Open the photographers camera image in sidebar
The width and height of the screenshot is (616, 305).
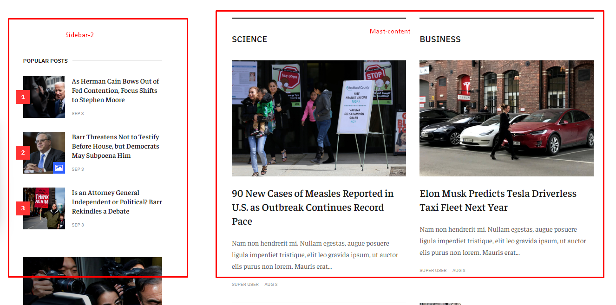pos(92,281)
